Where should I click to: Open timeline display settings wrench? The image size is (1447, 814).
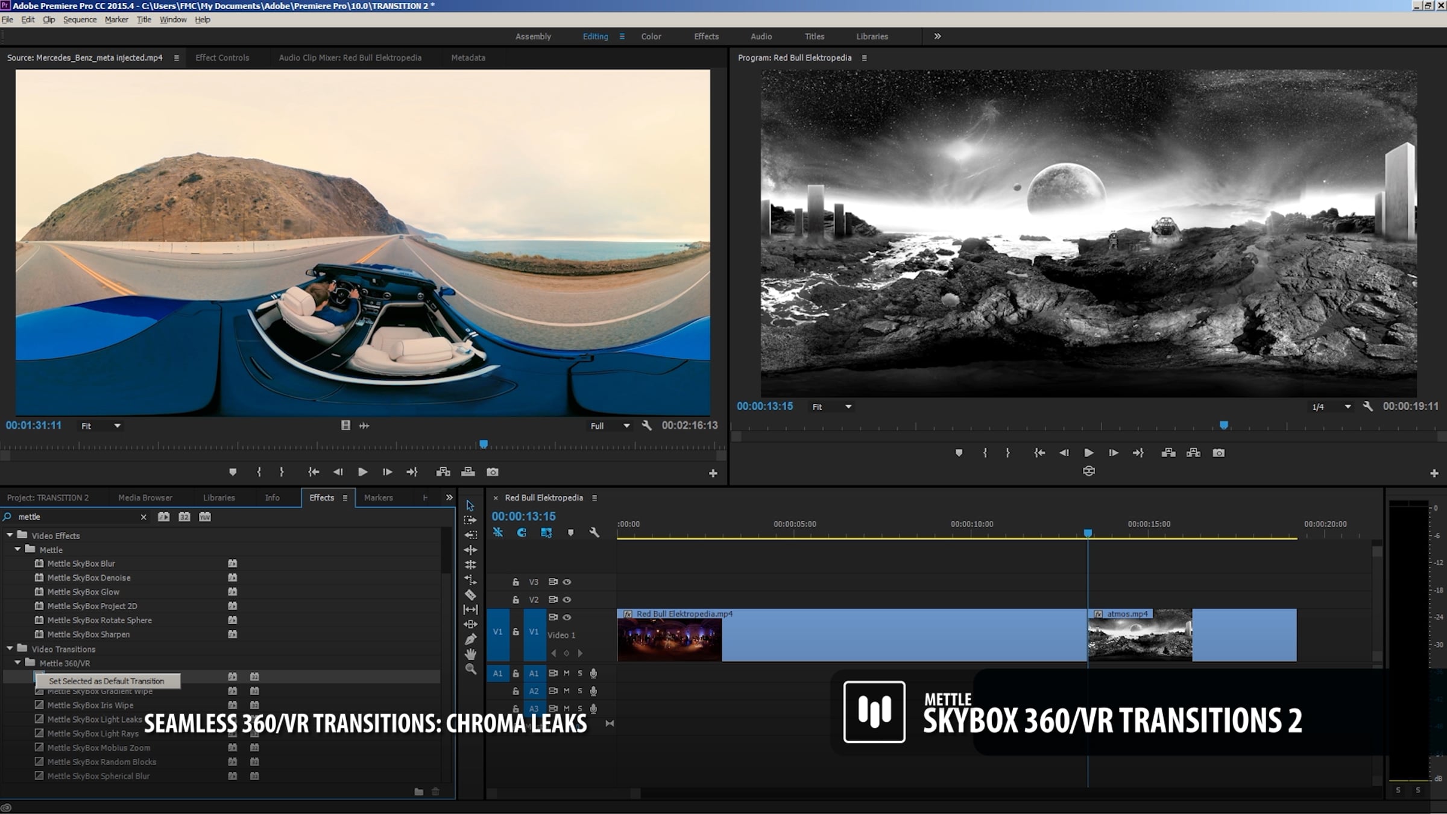(594, 532)
